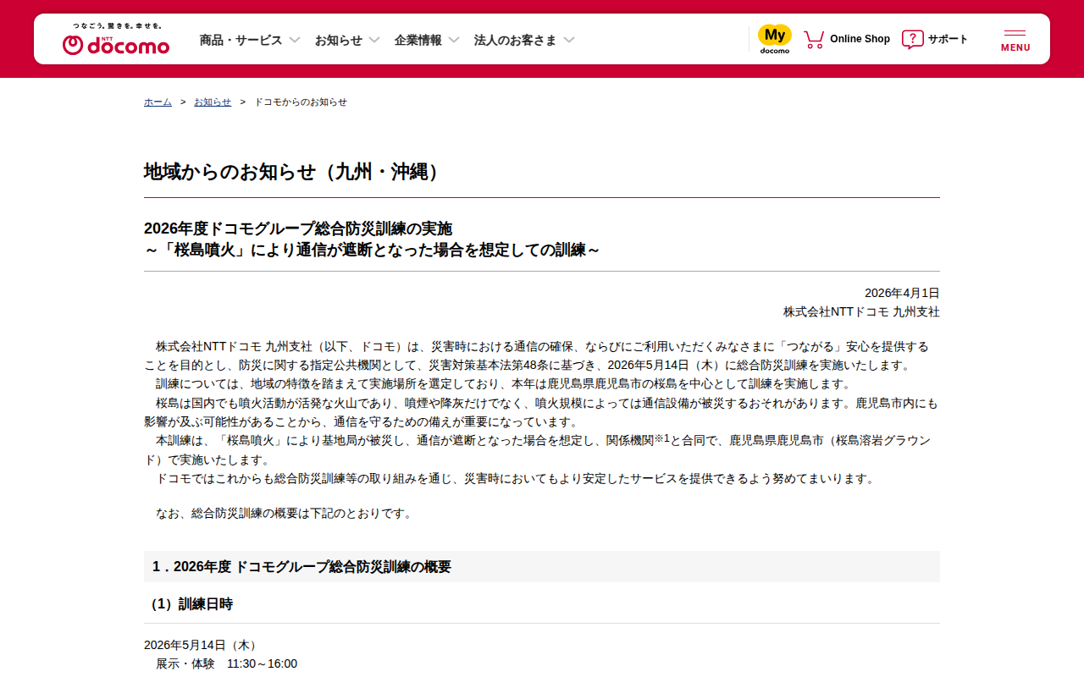Click the section heading 1．2026年度 ドコモグループ総合防災訓練の概要

(x=301, y=567)
